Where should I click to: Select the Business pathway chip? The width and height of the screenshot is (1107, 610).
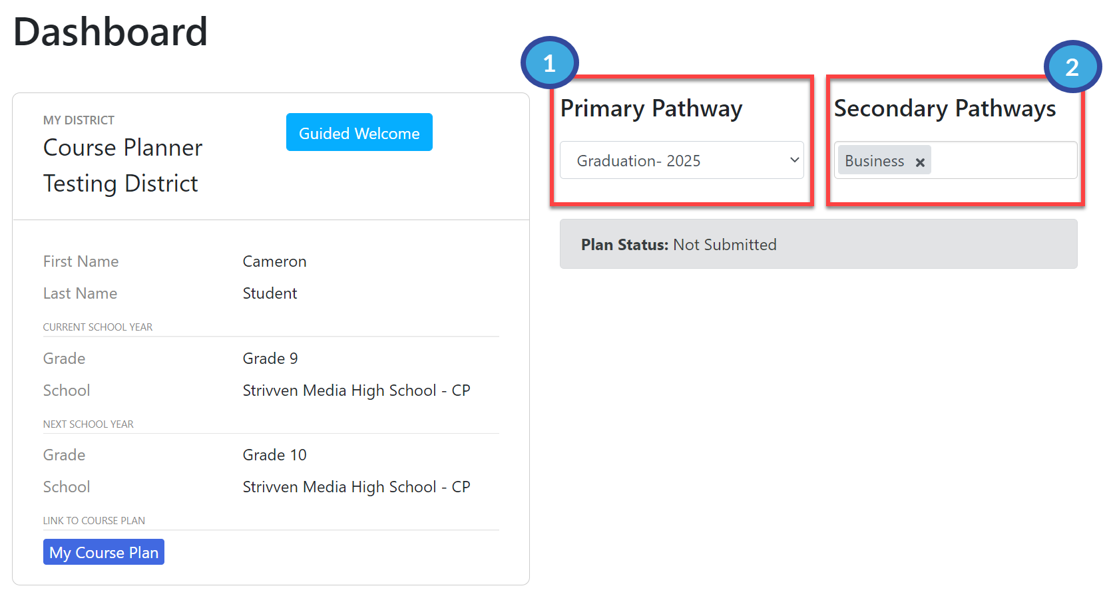pyautogui.click(x=874, y=160)
